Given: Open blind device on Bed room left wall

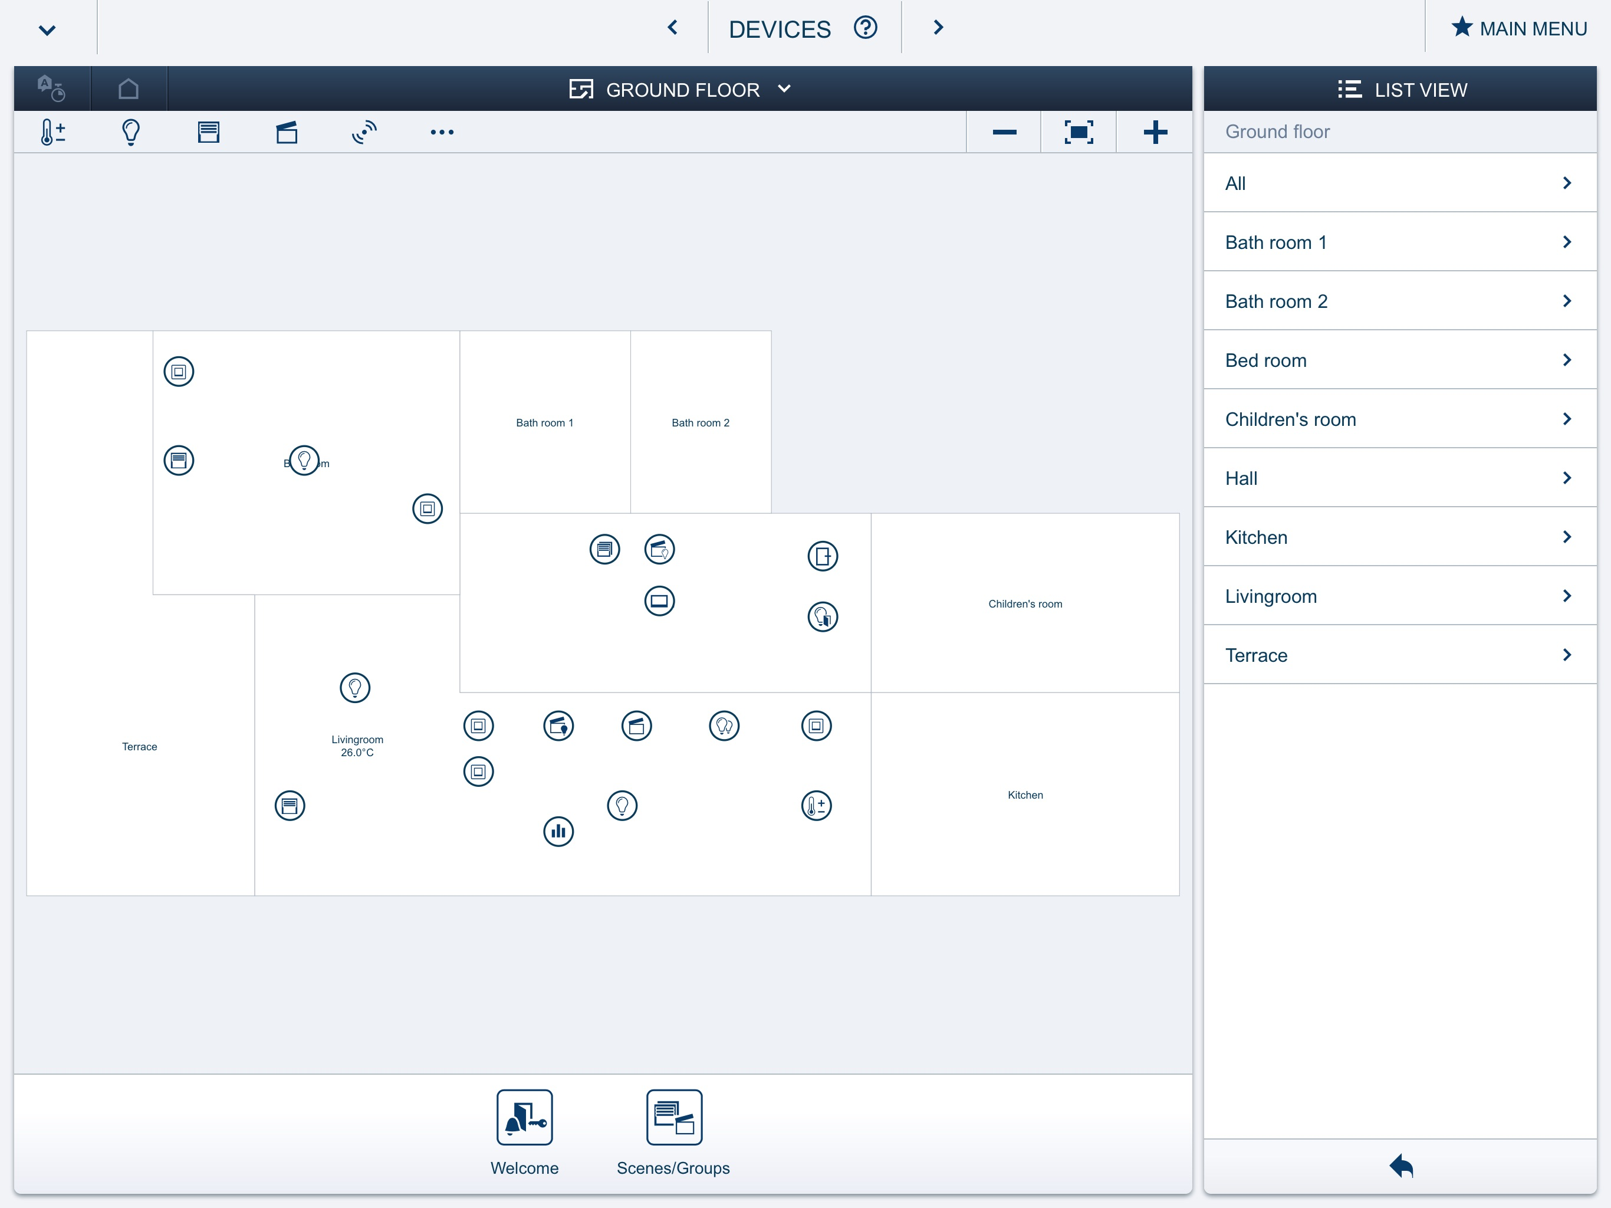Looking at the screenshot, I should tap(179, 461).
